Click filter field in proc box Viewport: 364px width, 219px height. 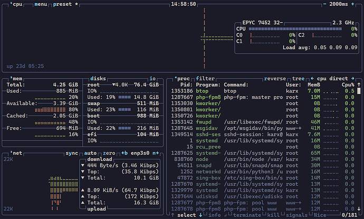click(x=205, y=79)
